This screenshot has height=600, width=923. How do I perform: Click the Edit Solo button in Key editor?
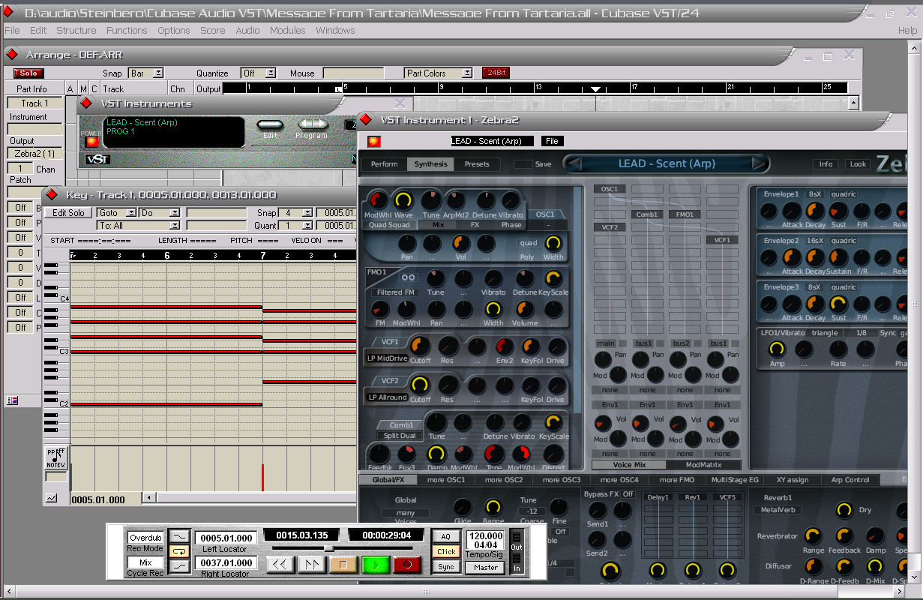point(68,213)
